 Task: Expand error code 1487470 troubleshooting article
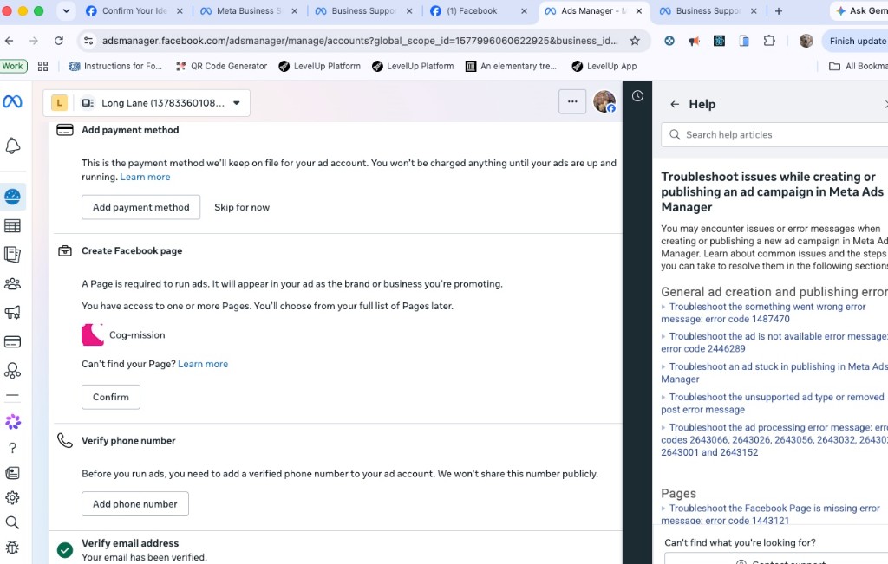tap(763, 313)
